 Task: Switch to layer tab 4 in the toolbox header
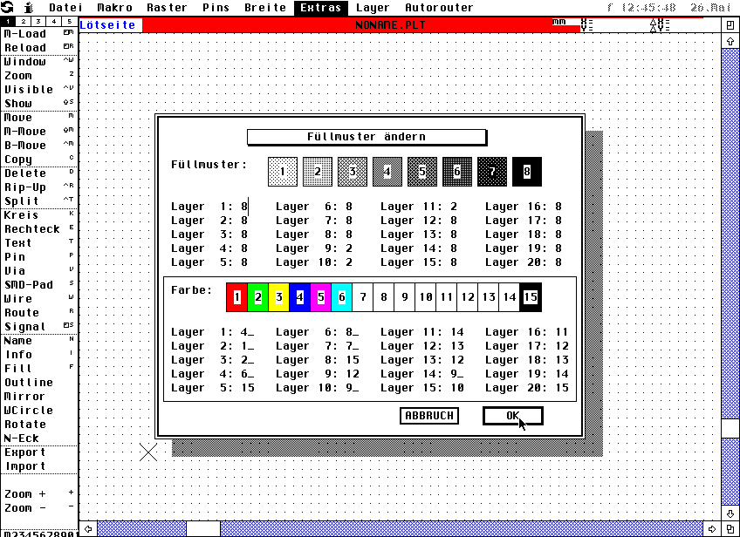(x=53, y=21)
